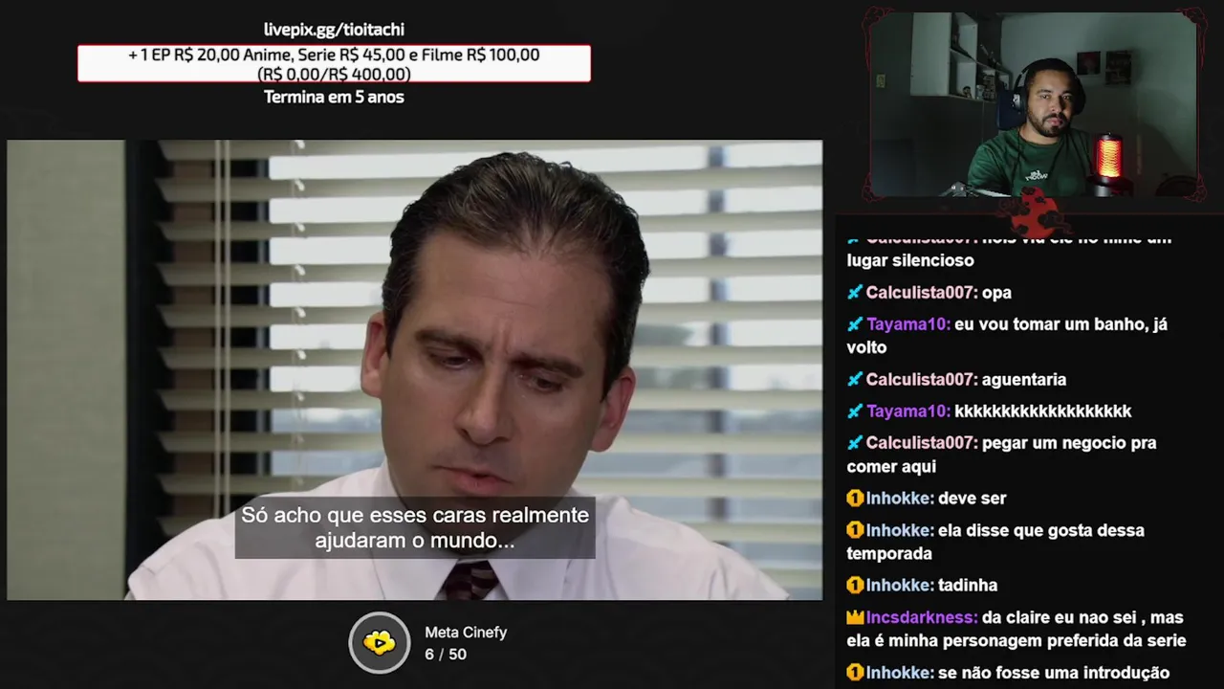Click chat message text 'tadinha'

coord(968,586)
